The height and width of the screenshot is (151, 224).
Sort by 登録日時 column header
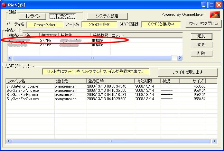111,81
